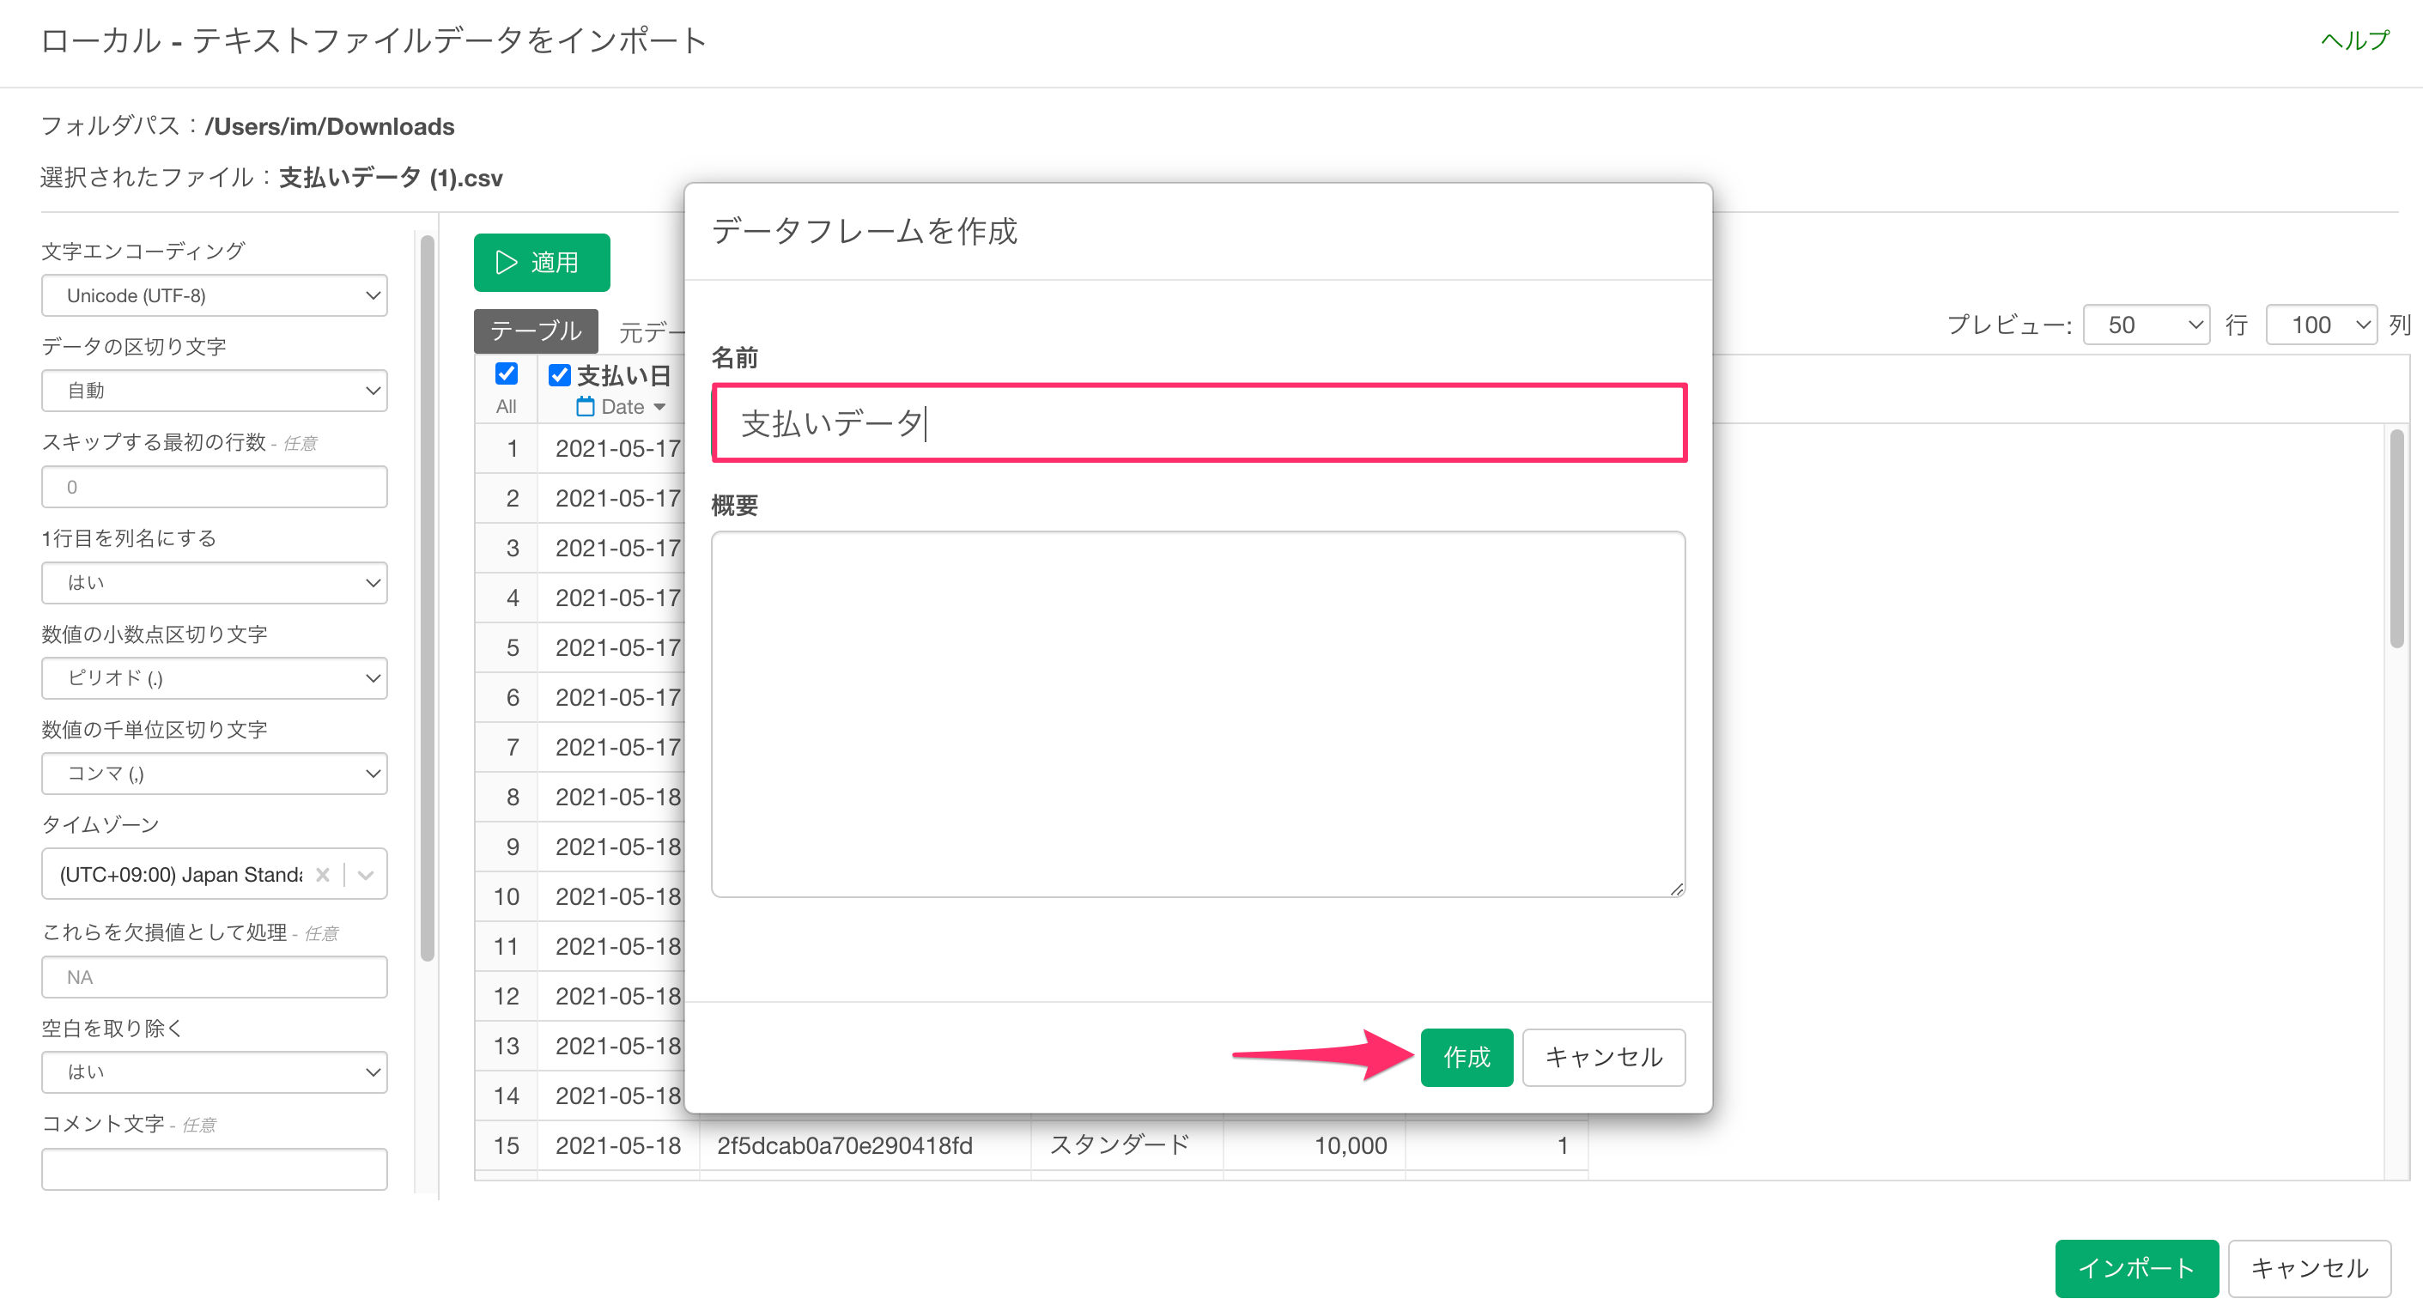The width and height of the screenshot is (2423, 1305).
Task: Click the settings panel scrollbar
Action: [x=427, y=599]
